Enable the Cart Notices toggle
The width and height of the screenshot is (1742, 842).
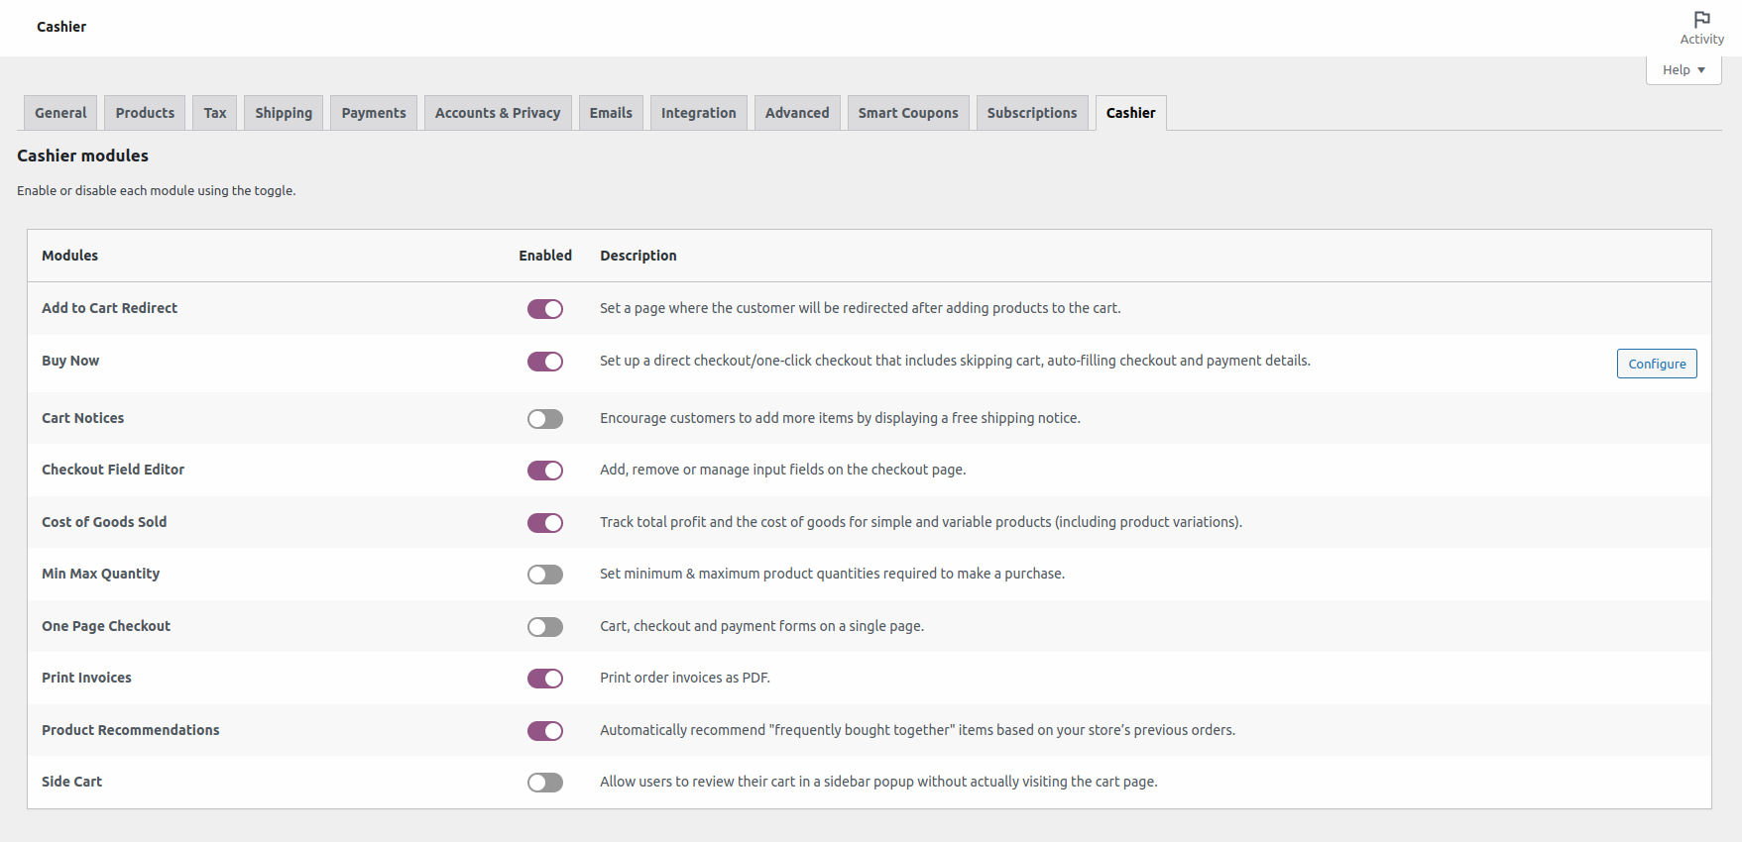pos(544,419)
